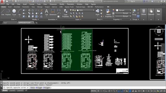Open the multiline Text tool

[x=47, y=12]
